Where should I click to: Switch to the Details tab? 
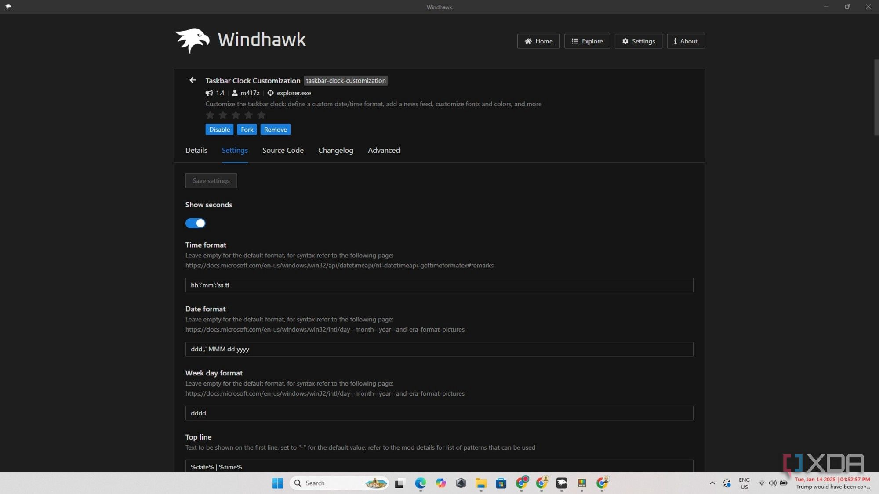click(x=196, y=150)
